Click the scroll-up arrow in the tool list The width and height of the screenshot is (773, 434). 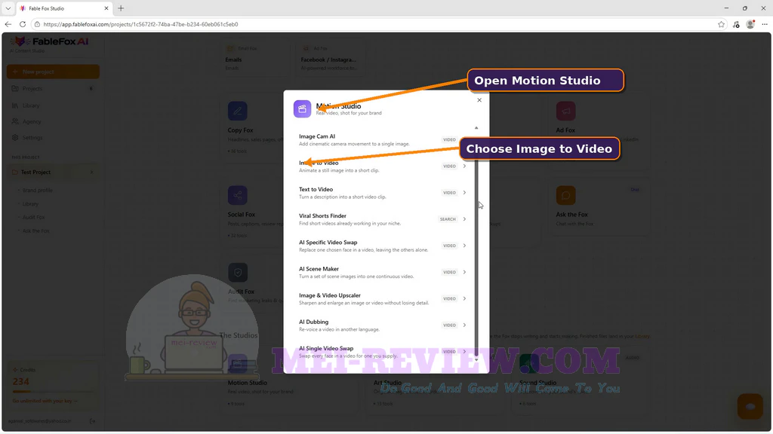point(476,128)
